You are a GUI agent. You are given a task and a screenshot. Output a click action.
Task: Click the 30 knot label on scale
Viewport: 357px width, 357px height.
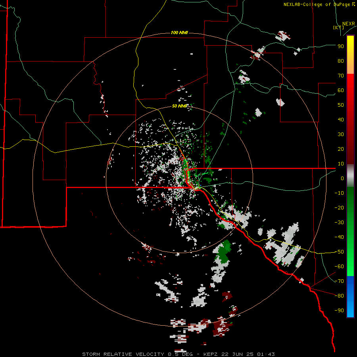(341, 134)
